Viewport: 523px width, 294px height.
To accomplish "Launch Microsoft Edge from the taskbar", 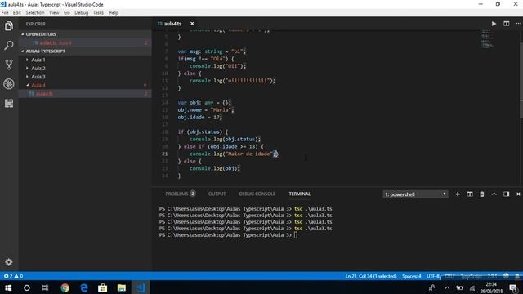I will pyautogui.click(x=84, y=287).
